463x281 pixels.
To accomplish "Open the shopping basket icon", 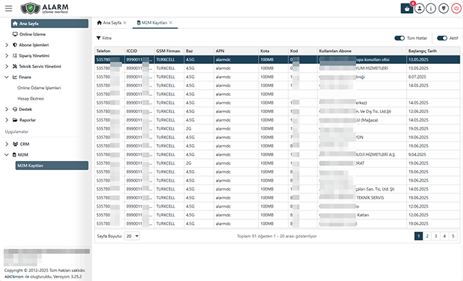I will pos(407,8).
